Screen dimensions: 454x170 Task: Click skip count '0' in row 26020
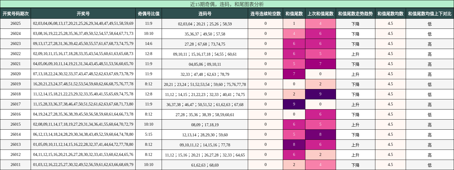pos(265,74)
